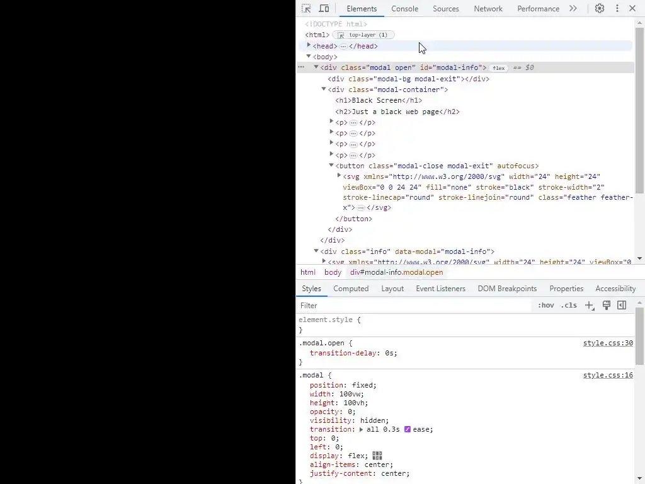Screen dimensions: 645x484
Task: Open the three-dot actions for selected node
Action: pyautogui.click(x=301, y=67)
